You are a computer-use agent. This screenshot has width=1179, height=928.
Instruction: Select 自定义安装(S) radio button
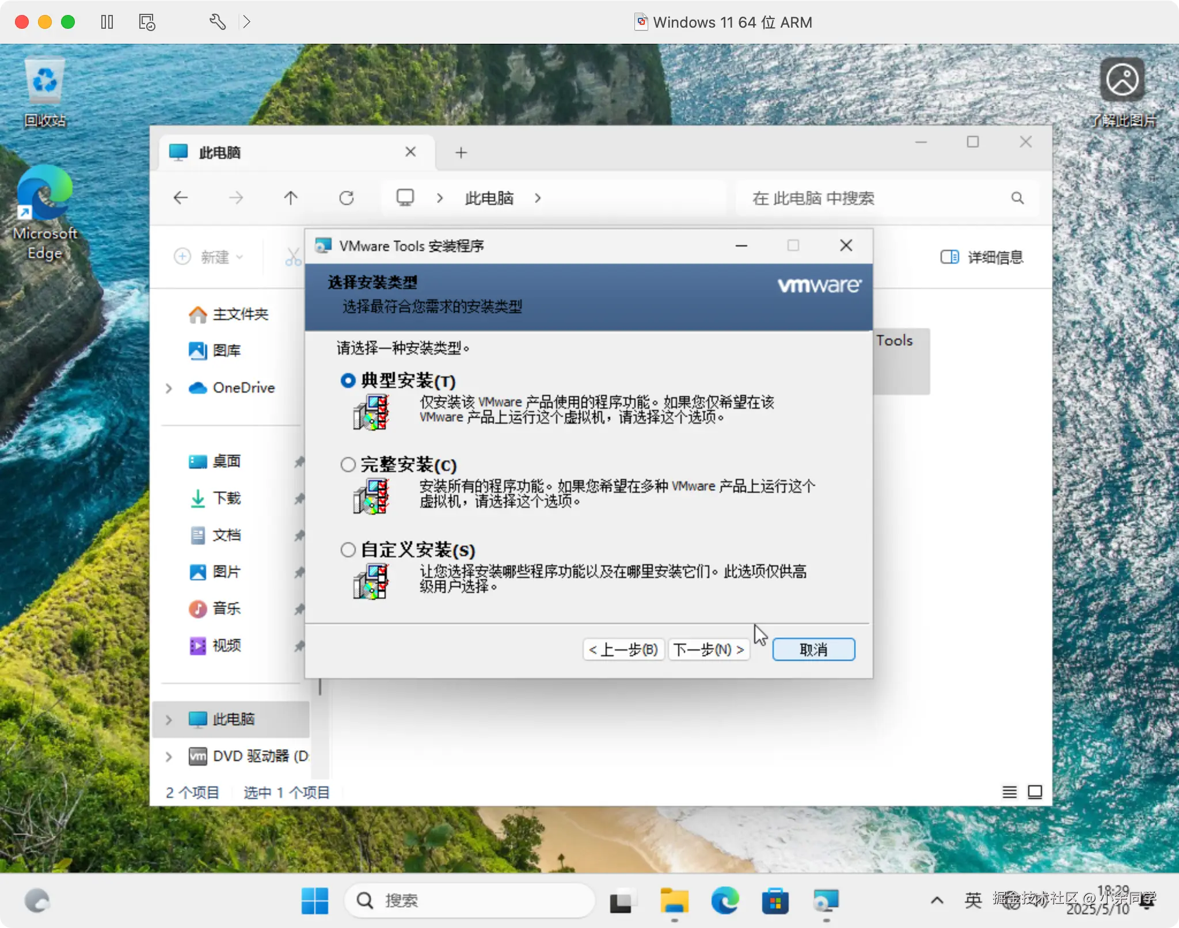[x=348, y=550]
